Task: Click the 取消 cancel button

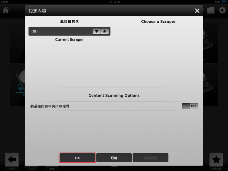Action: point(114,158)
